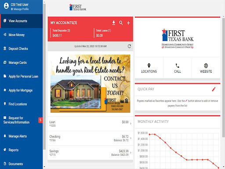Click the First Texas Bank header logo
This screenshot has height=169, width=225.
pos(78,7)
